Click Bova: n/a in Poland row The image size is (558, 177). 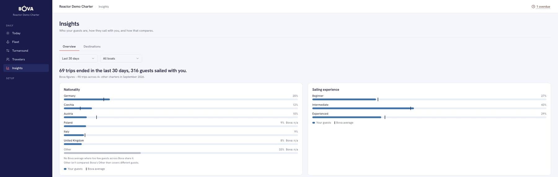pos(292,123)
